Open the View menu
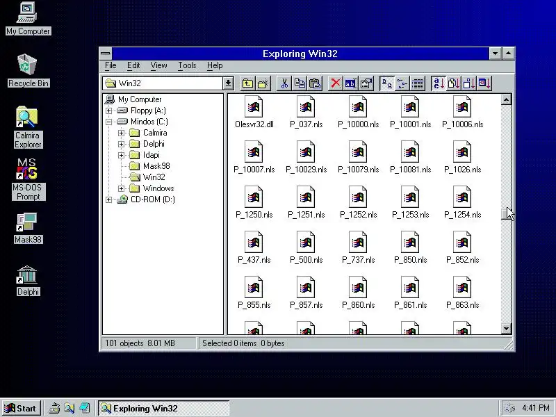Viewport: 556px width, 417px height. coord(158,65)
